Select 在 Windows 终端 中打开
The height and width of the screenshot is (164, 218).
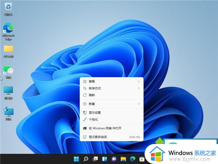coord(112,128)
